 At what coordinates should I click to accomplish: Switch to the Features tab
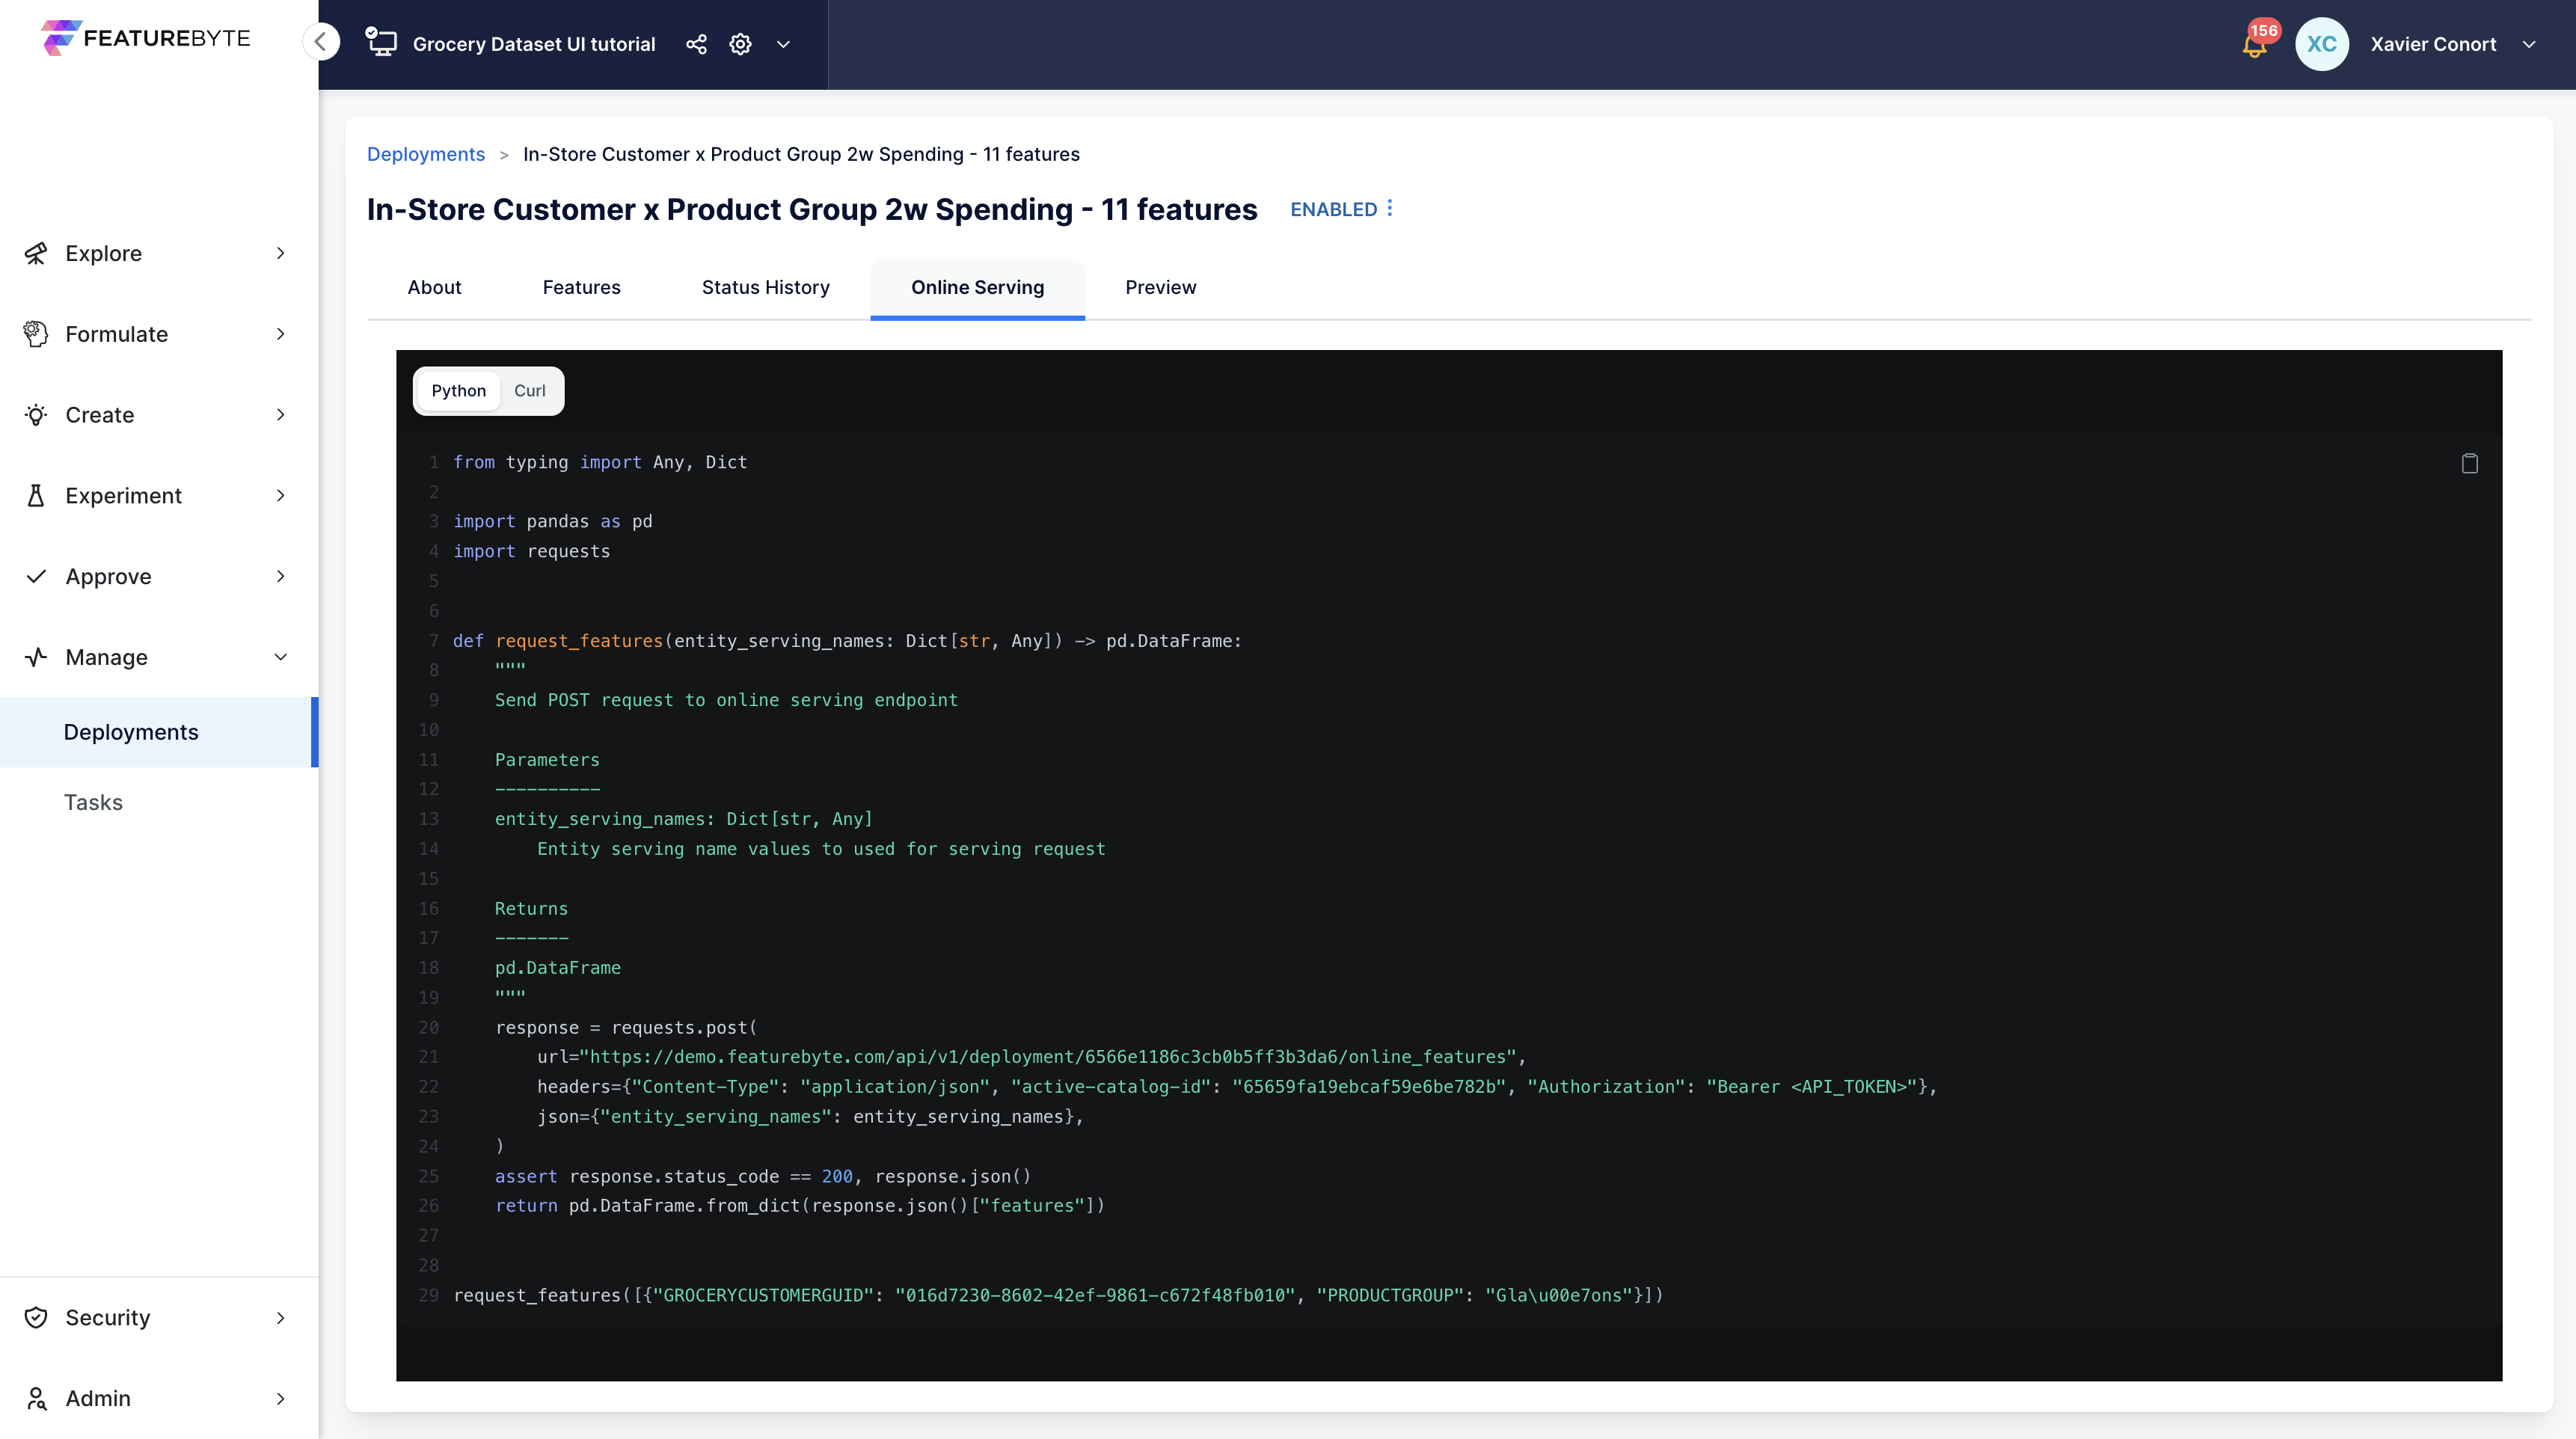581,288
